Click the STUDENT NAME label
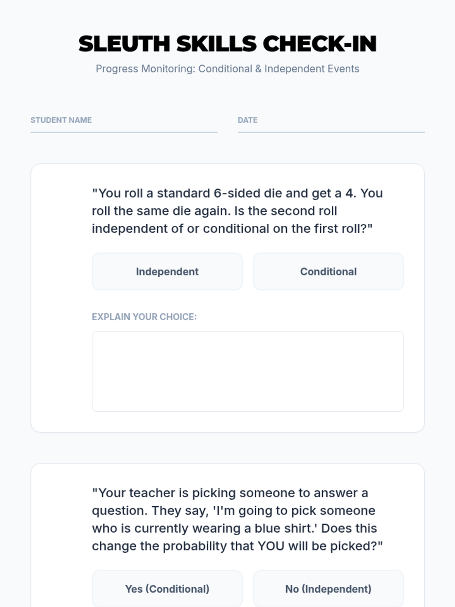 pos(61,120)
